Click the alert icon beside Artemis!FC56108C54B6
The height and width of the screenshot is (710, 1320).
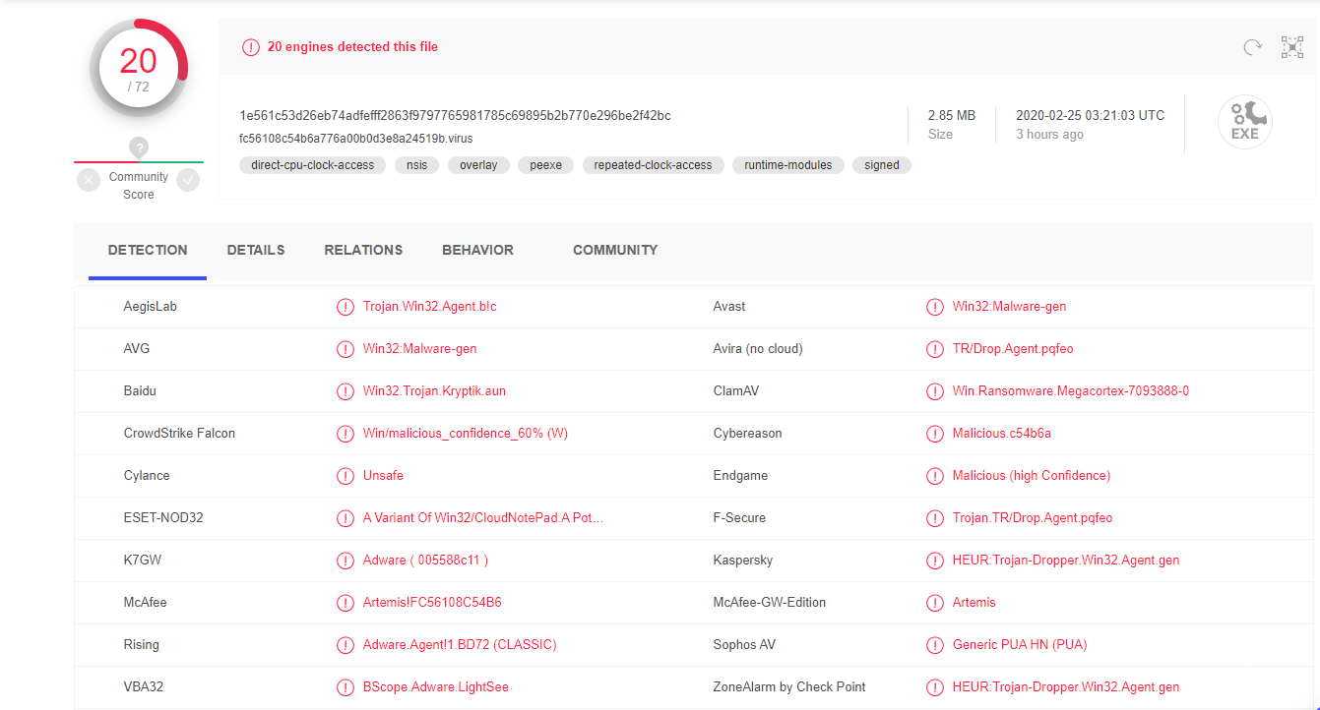(346, 603)
